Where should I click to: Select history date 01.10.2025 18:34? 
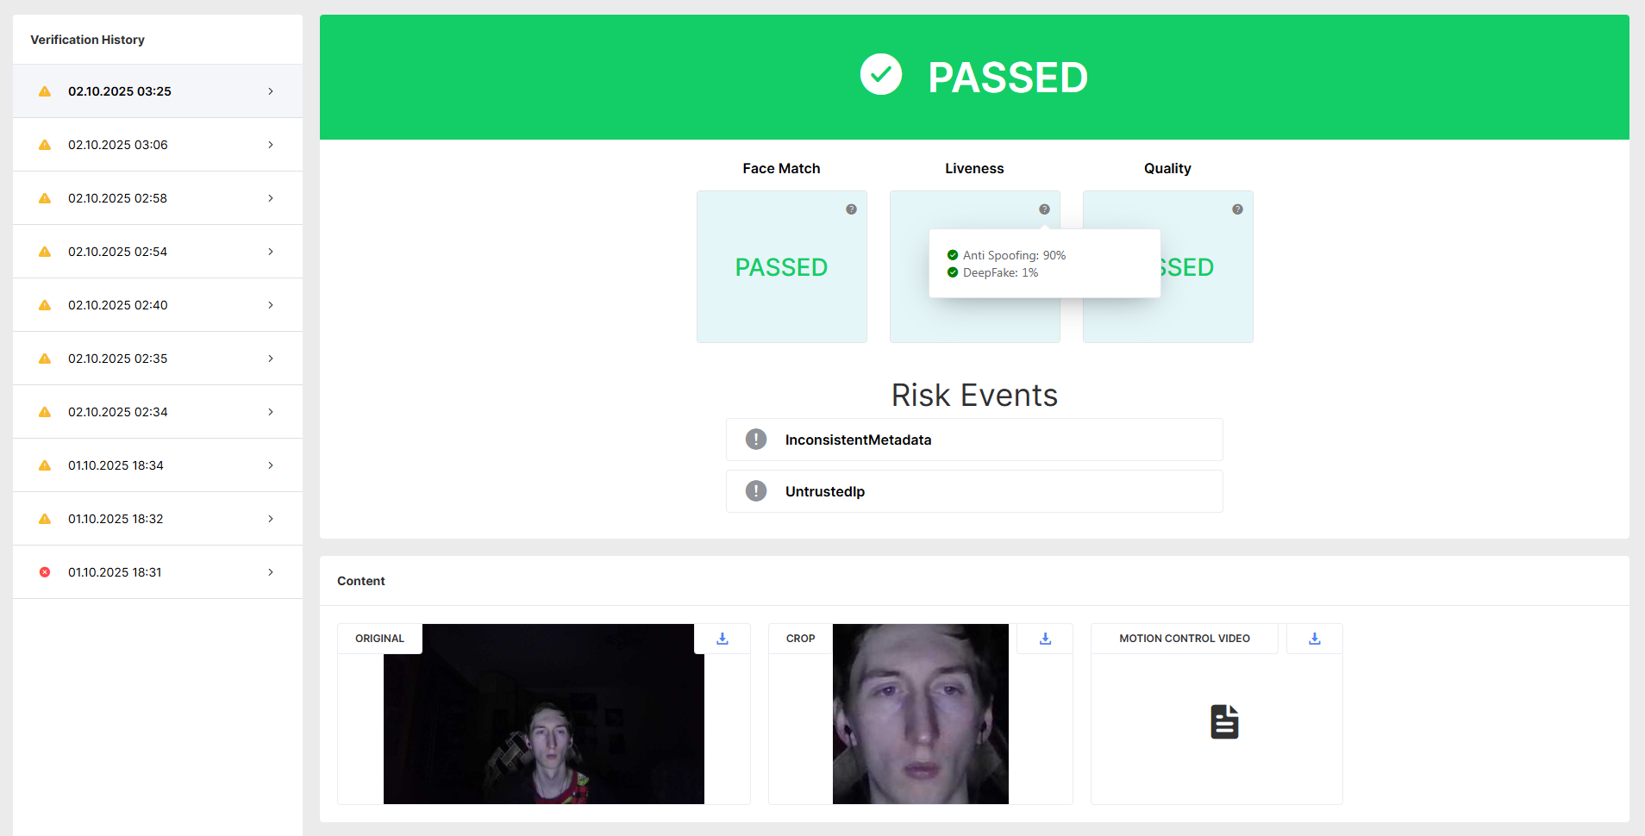[116, 465]
